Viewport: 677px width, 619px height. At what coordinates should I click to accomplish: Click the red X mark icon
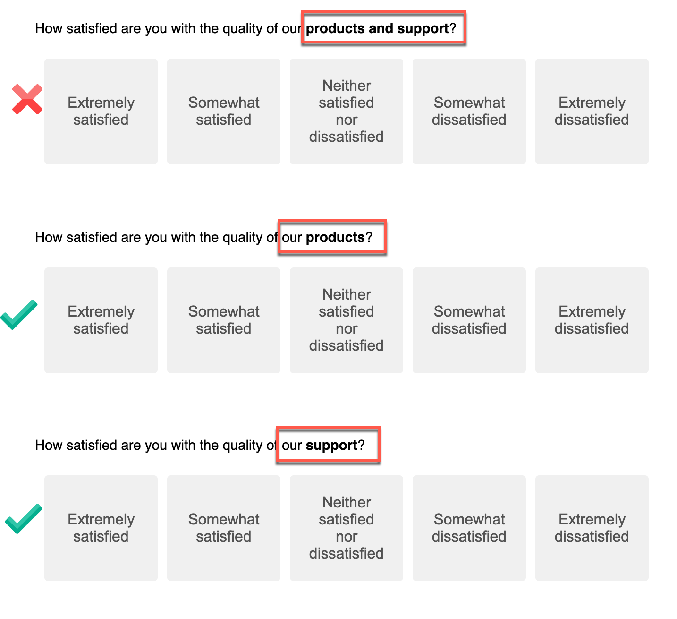(x=27, y=99)
